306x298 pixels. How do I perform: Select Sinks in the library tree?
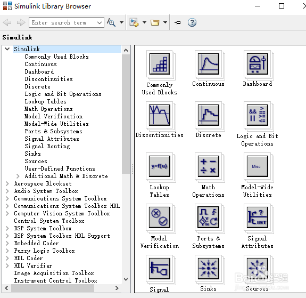32,154
